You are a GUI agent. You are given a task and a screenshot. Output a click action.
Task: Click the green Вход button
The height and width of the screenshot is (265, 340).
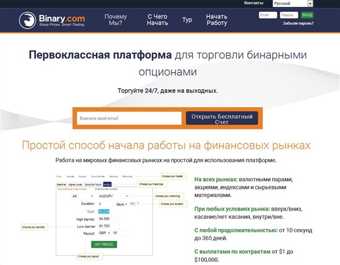click(307, 15)
